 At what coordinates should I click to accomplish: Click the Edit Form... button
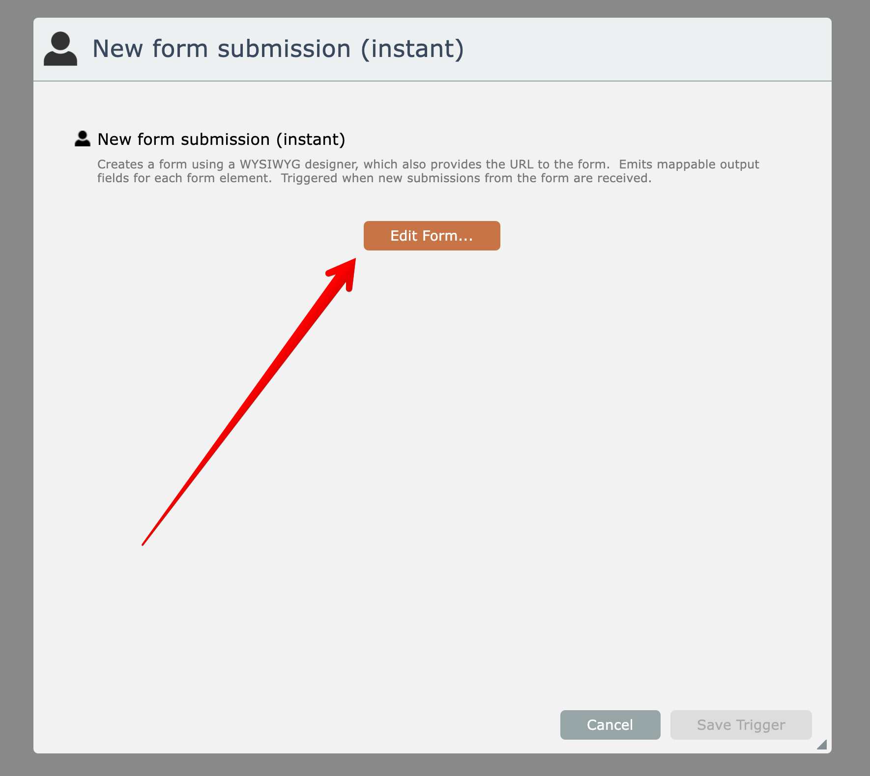point(432,236)
